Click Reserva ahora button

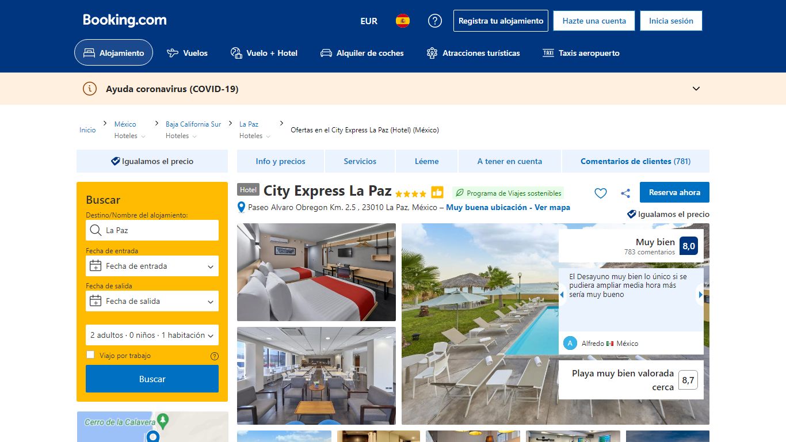pos(675,192)
